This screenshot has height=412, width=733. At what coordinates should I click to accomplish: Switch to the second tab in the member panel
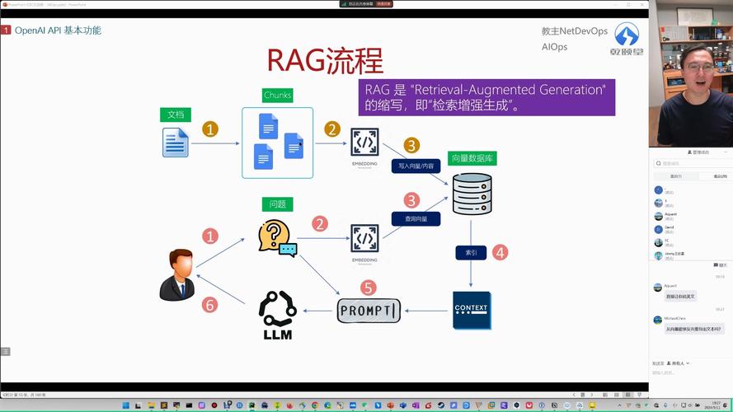[x=719, y=176]
